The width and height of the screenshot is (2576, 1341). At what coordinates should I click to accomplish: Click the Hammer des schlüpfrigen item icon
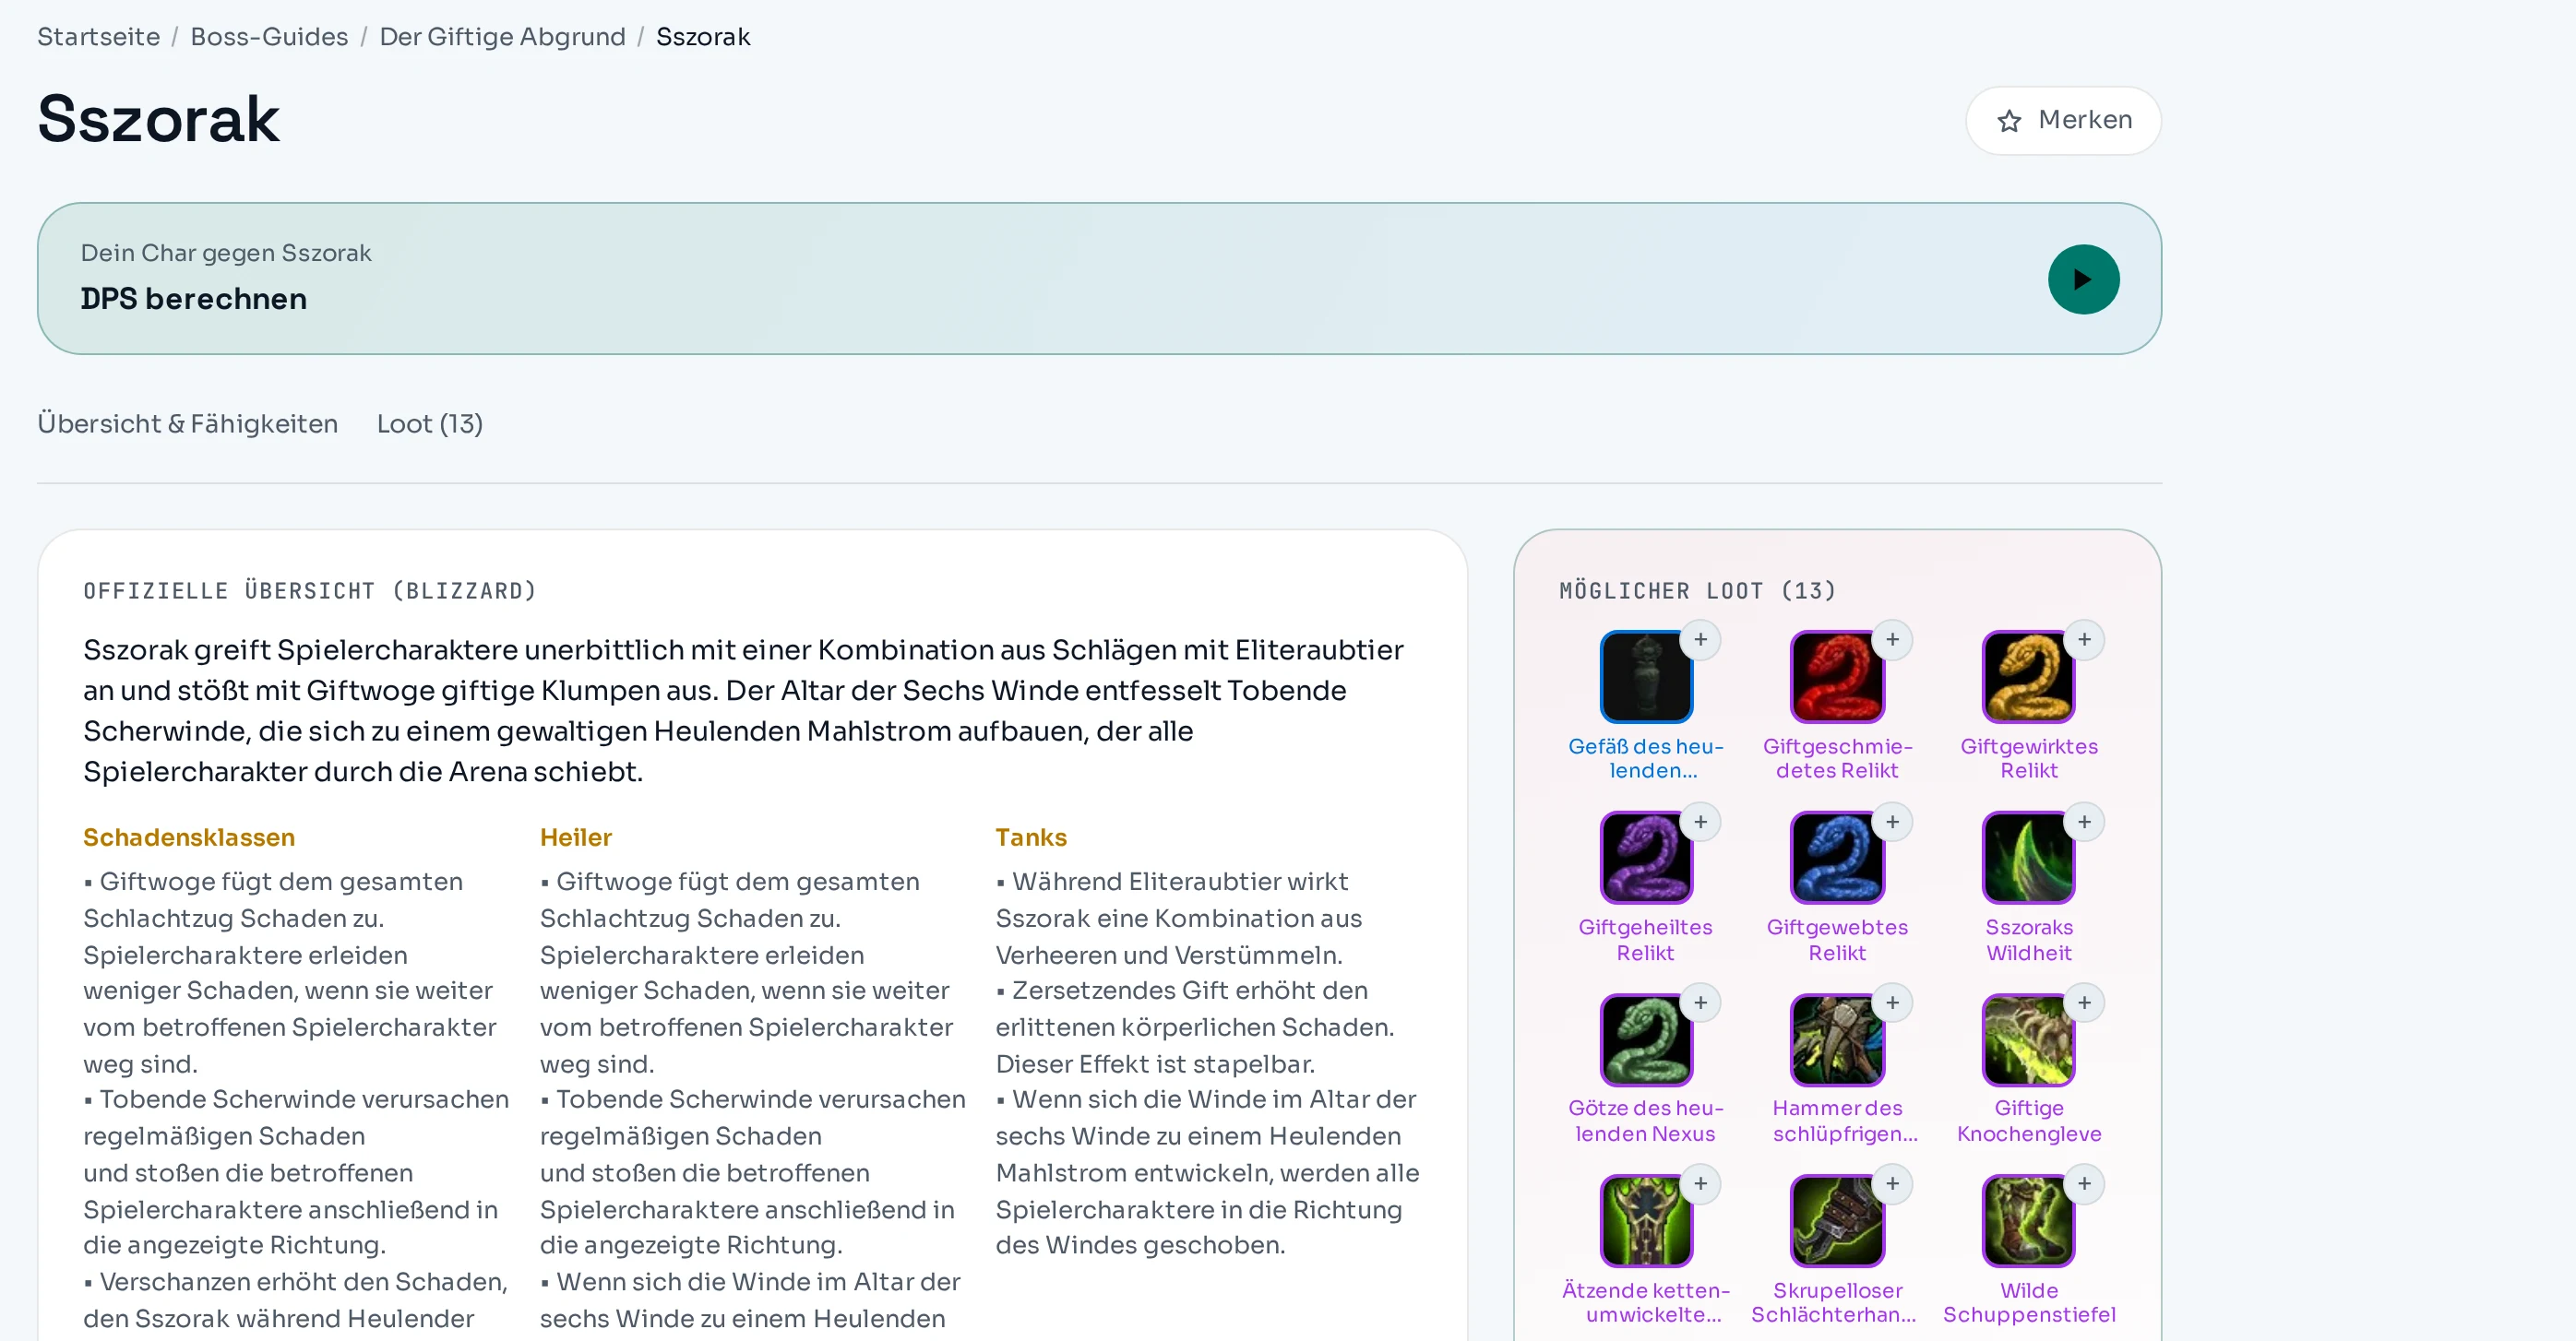[x=1837, y=1039]
